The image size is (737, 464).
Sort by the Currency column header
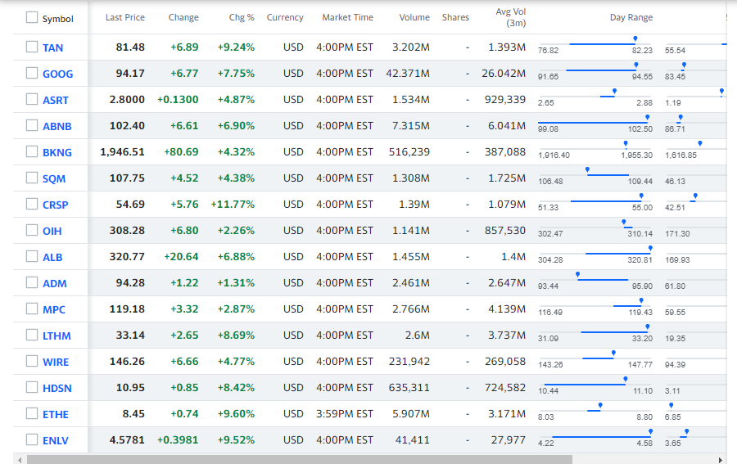pos(285,17)
